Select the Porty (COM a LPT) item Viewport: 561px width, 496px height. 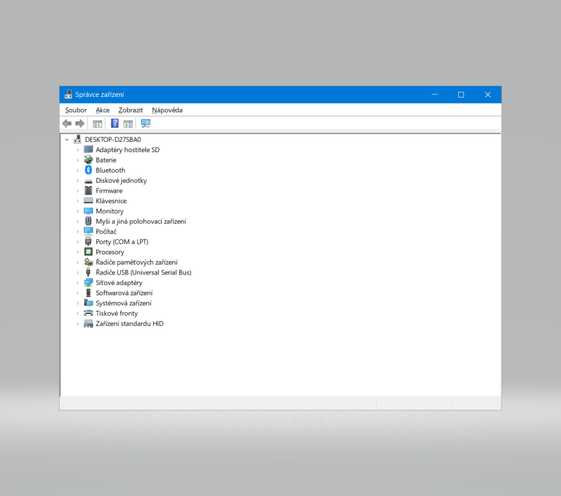coord(122,242)
